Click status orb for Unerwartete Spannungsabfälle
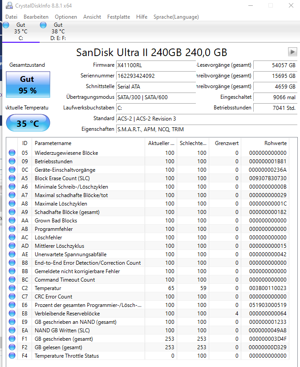 (12, 254)
